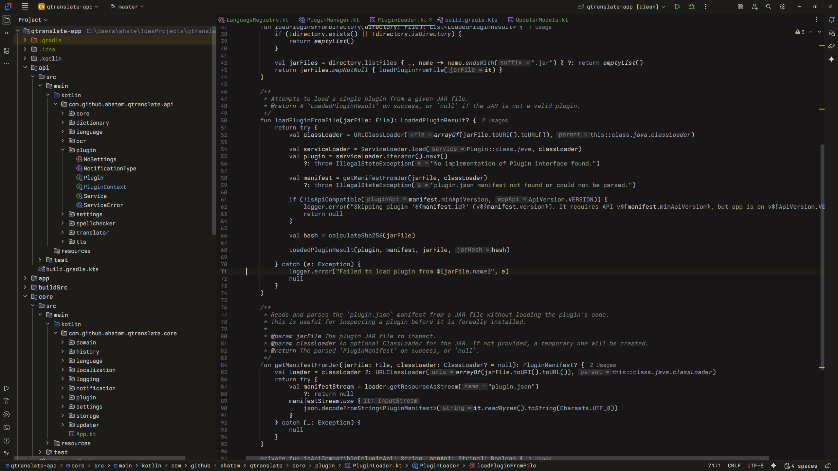Select the PluginContext file in tree

105,187
